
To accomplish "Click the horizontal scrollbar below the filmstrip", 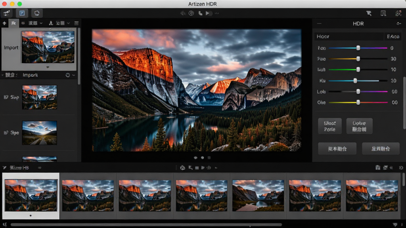I will pos(146,225).
